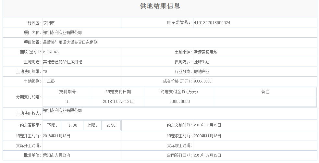
Task: Select the land-use term value 70
Action: tap(45, 72)
